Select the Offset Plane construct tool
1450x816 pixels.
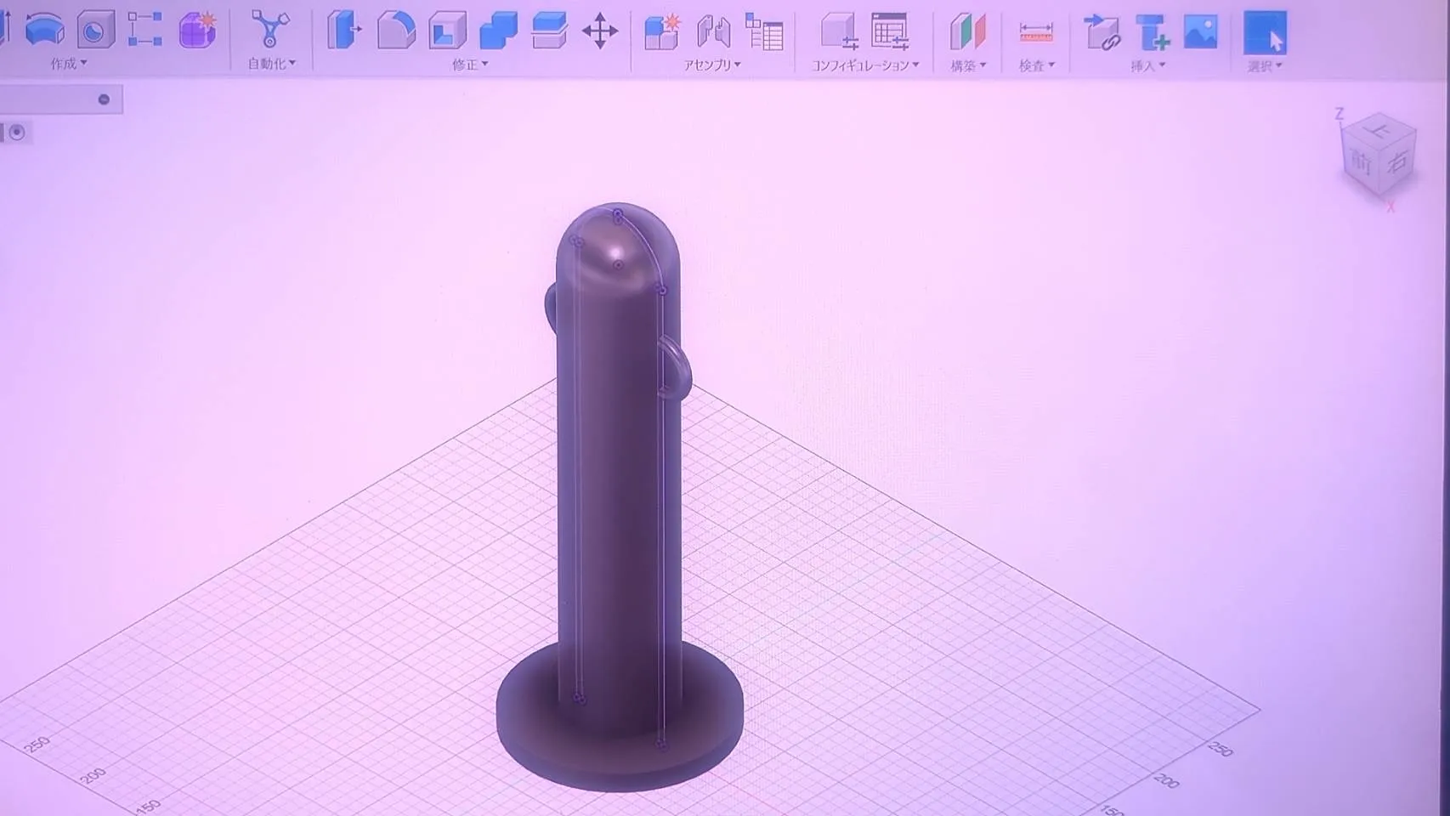967,32
